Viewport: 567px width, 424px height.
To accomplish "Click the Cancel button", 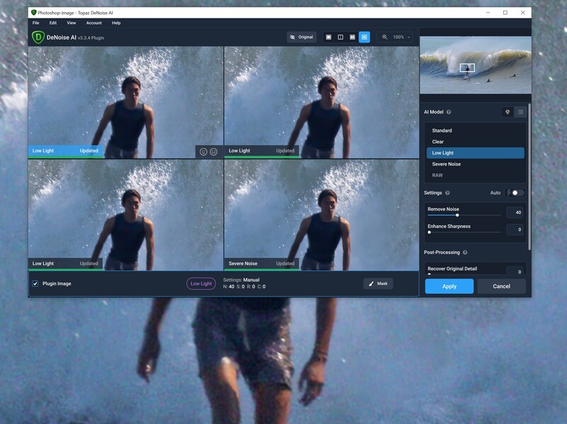I will [501, 286].
